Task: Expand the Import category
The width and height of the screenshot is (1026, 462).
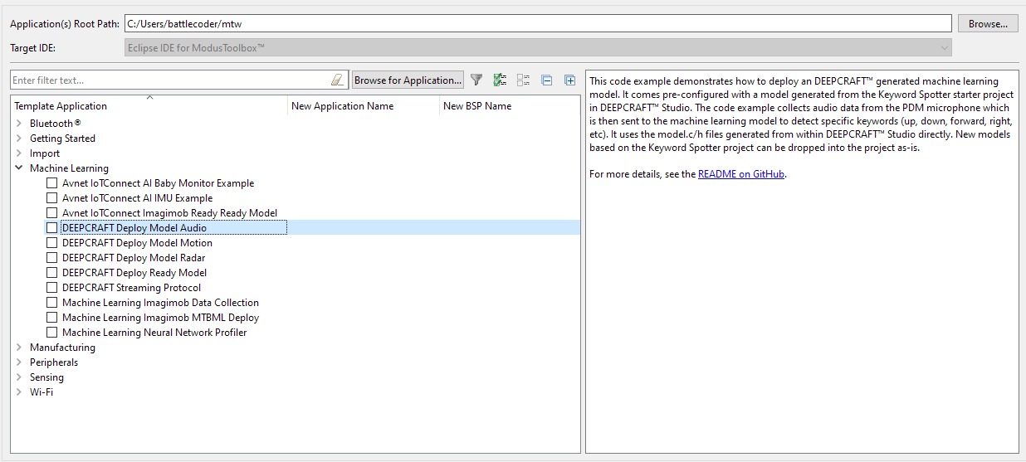Action: [19, 153]
